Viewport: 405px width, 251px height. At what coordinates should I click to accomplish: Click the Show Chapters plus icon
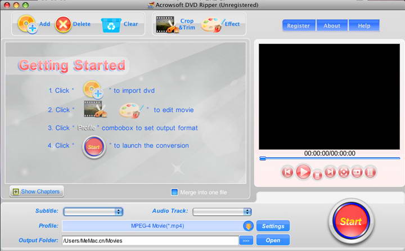(16, 191)
